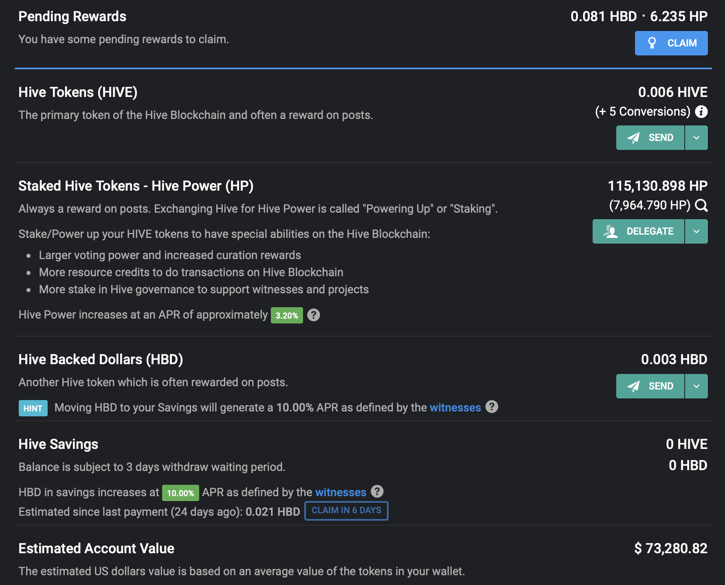Select the 0 HIVE savings balance
This screenshot has height=585, width=725.
click(687, 444)
